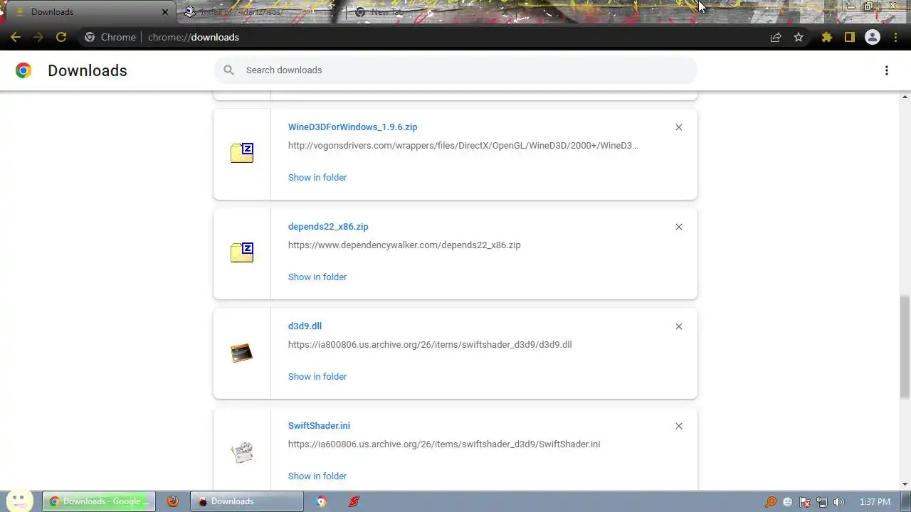The height and width of the screenshot is (512, 911).
Task: Show d3d9.dll in folder
Action: [317, 376]
